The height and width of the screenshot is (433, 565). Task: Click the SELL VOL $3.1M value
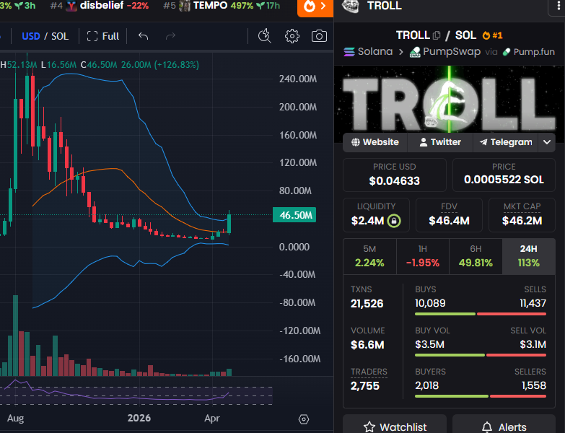pos(533,344)
